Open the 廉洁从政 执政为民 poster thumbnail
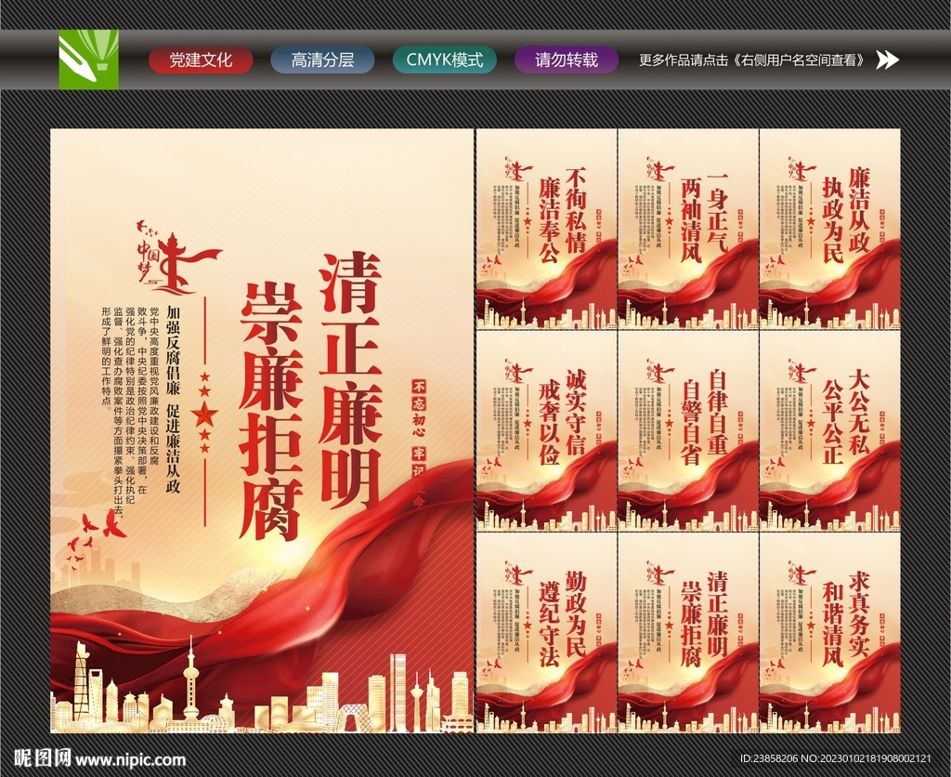 tap(829, 229)
